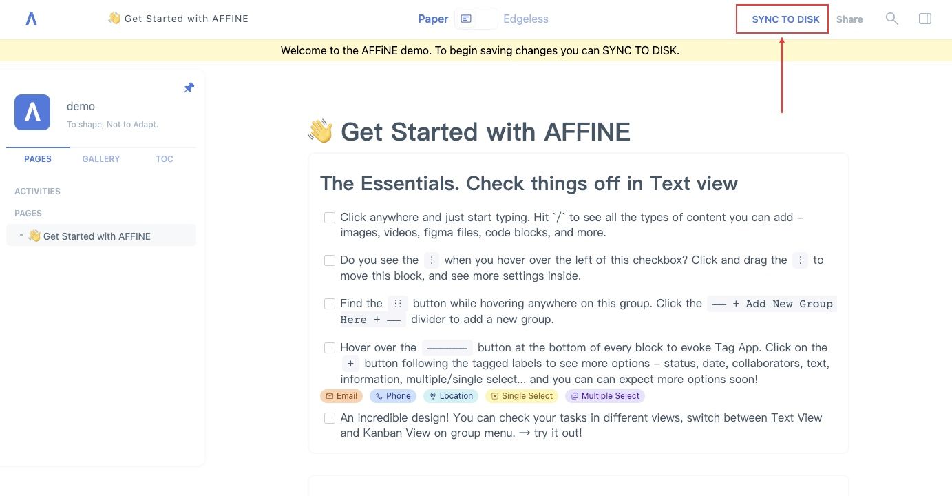Screen dimensions: 952x496
Task: Switch to Paper mode
Action: point(433,19)
